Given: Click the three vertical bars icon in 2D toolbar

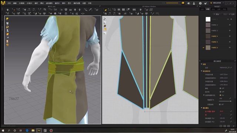Looking at the screenshot, I should tap(134, 10).
